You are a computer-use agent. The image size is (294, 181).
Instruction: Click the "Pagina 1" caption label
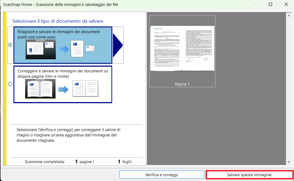182,84
